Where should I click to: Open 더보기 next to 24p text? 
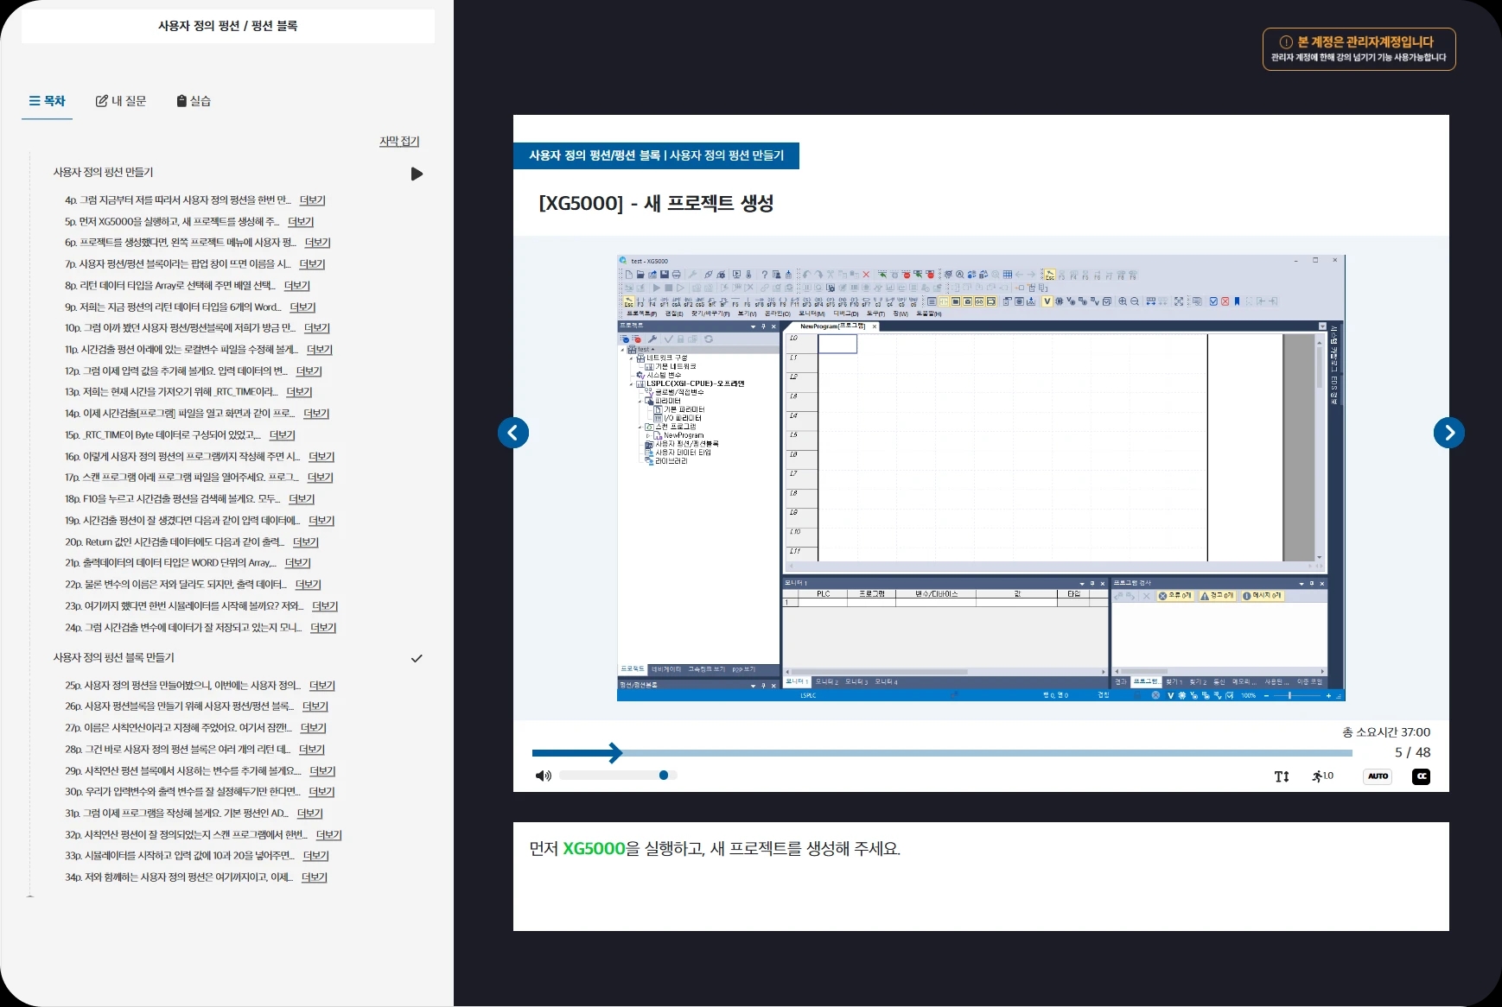pyautogui.click(x=323, y=628)
